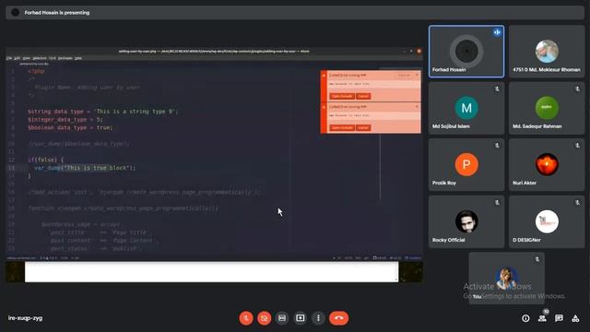
Task: Click the Forhad Hosain is presenting banner
Action: [295, 12]
